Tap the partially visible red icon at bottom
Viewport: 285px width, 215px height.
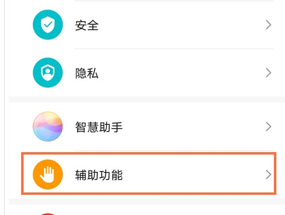pos(48,214)
